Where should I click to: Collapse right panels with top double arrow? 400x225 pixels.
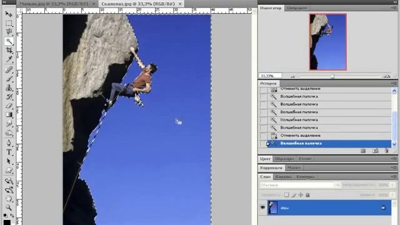click(x=394, y=2)
